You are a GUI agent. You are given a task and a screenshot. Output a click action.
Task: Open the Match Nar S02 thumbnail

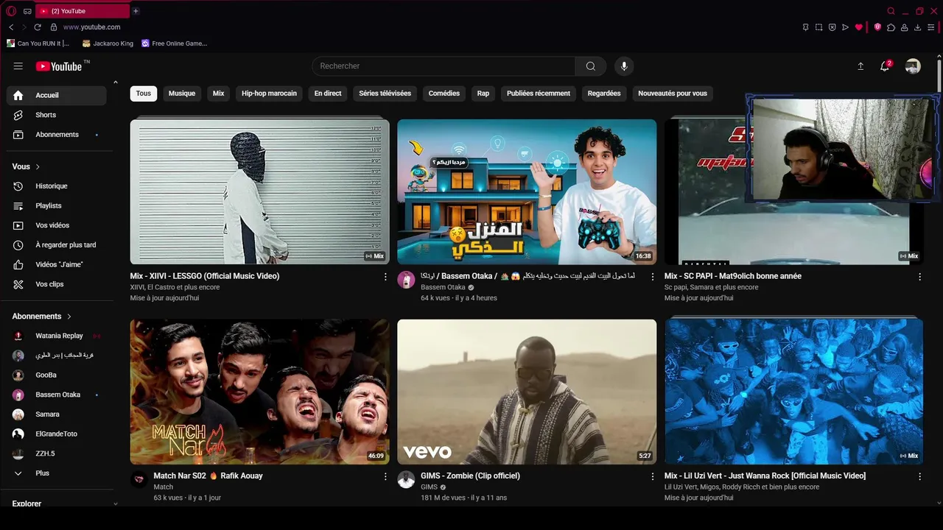point(260,392)
